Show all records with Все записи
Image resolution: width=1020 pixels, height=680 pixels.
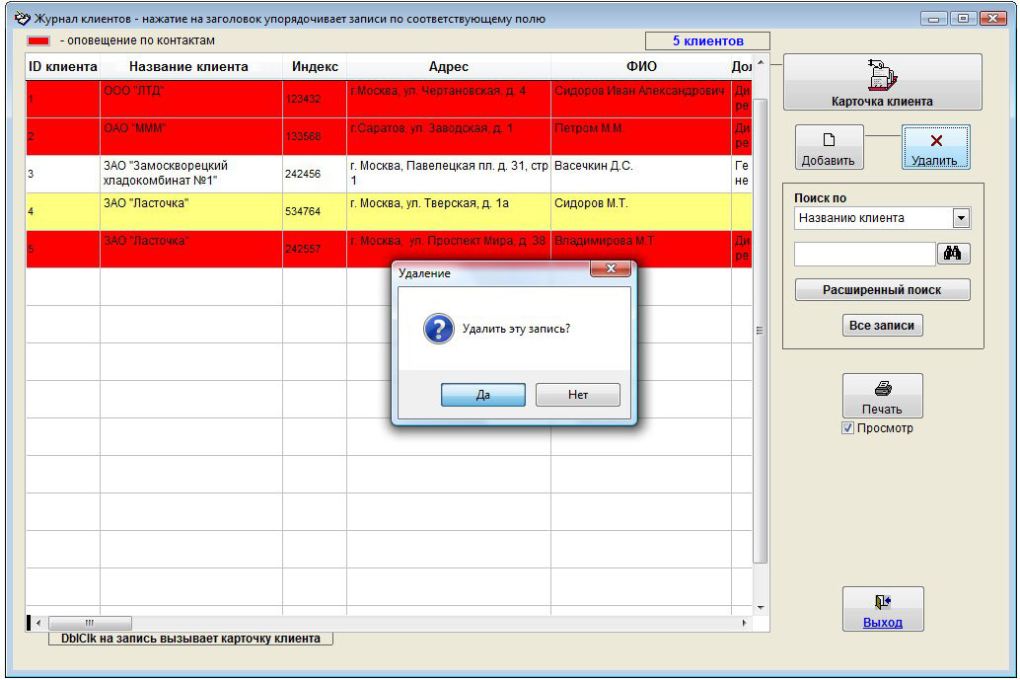(882, 326)
